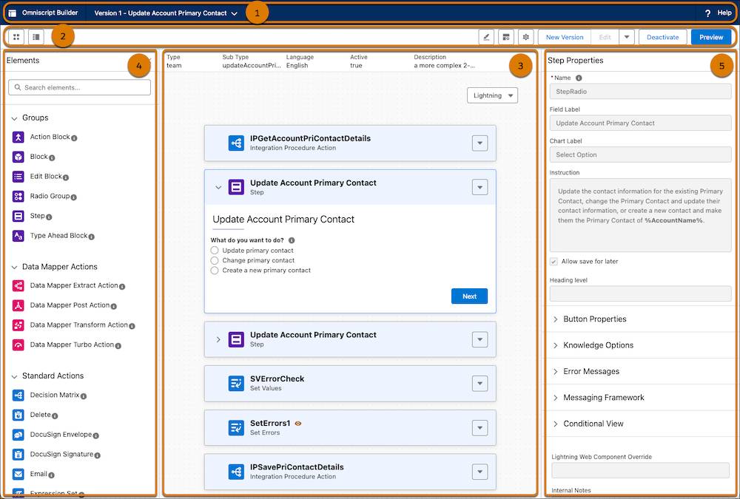
Task: Select the Delete action icon
Action: 18,415
